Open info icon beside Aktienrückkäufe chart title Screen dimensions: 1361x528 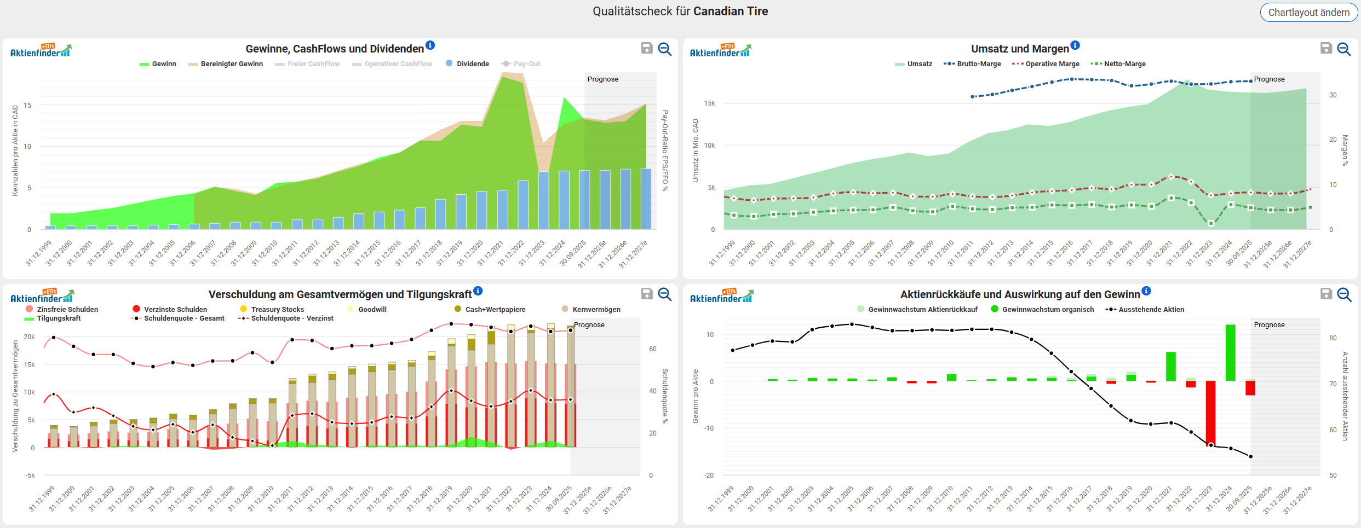point(1146,291)
